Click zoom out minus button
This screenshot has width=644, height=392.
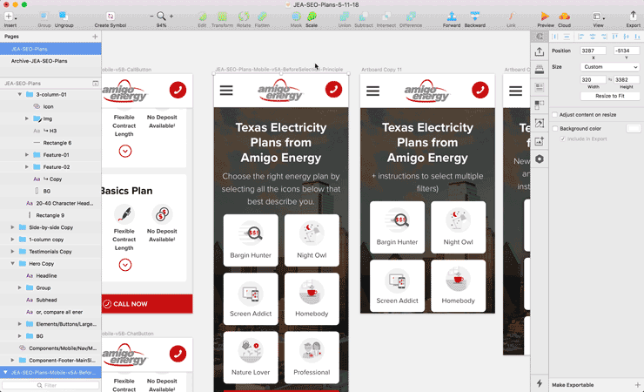[151, 16]
